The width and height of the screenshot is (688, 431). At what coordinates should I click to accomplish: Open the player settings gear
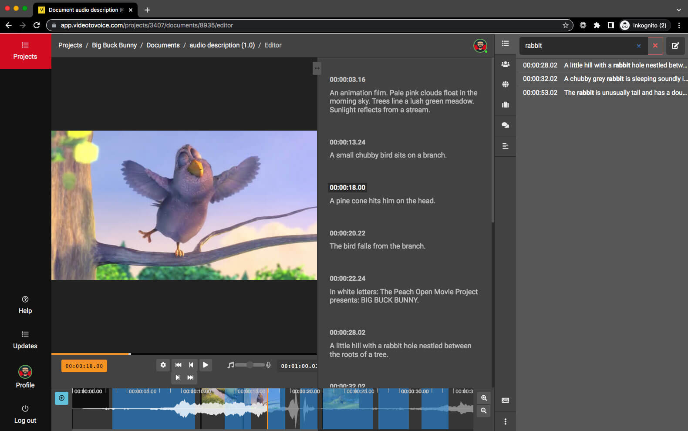[x=163, y=365]
